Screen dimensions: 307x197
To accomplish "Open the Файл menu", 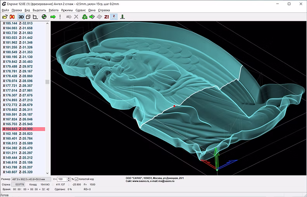I will pyautogui.click(x=5, y=10).
